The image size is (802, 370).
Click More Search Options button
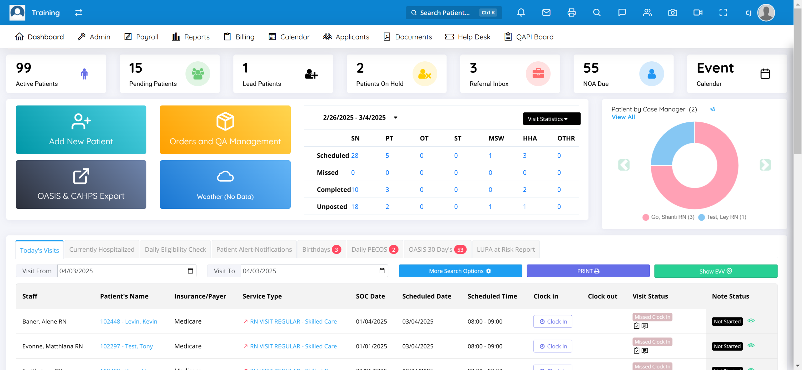(x=460, y=271)
